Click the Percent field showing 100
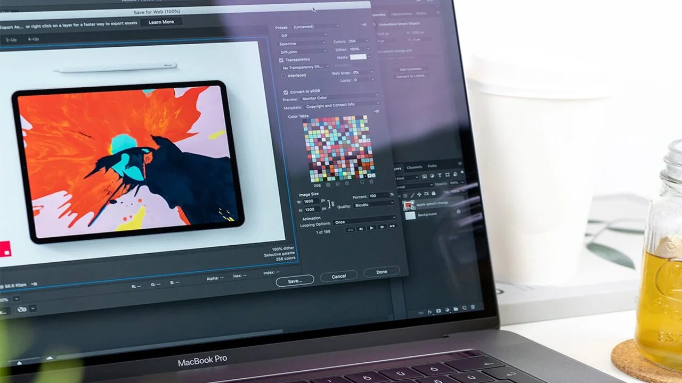 379,195
